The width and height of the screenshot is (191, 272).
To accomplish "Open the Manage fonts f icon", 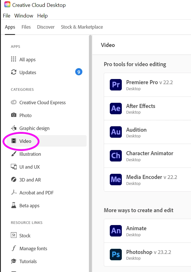I will pyautogui.click(x=14, y=248).
